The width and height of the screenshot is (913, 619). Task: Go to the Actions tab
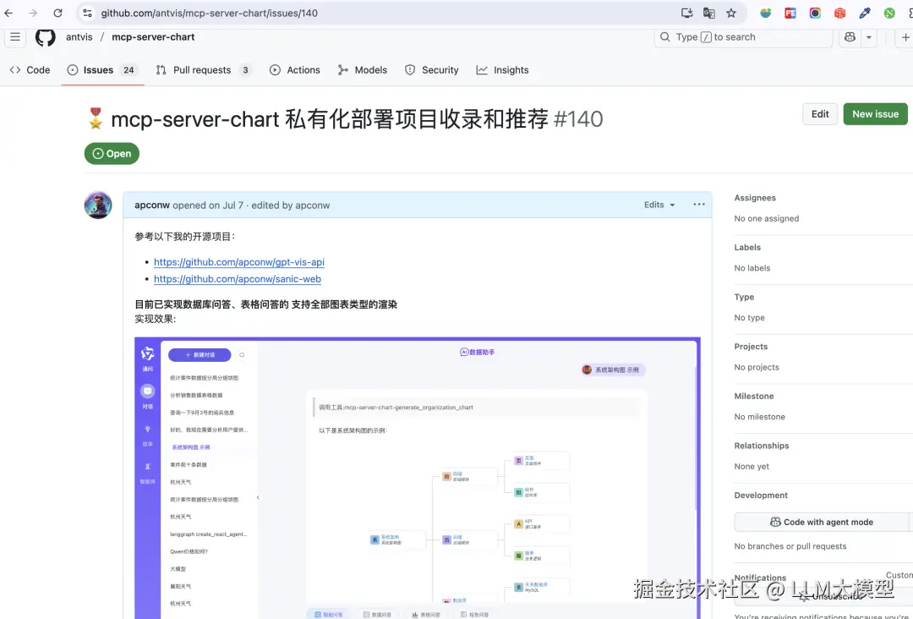click(295, 70)
